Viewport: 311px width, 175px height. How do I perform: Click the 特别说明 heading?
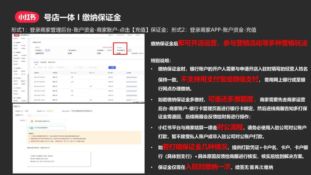point(161,61)
